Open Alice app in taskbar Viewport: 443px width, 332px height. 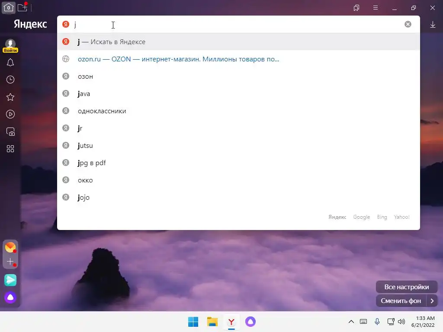250,322
